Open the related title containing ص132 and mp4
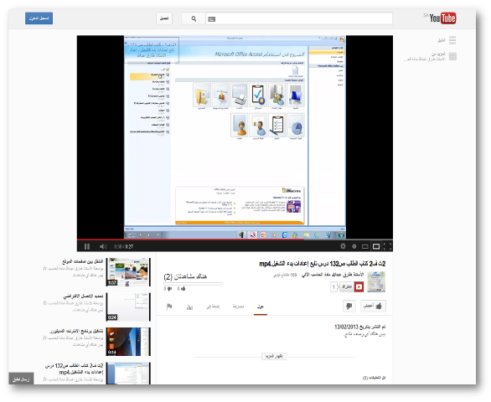This screenshot has height=402, width=491. (x=75, y=368)
